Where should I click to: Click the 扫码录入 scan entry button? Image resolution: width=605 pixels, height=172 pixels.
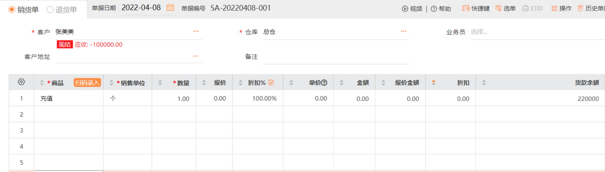tap(87, 83)
